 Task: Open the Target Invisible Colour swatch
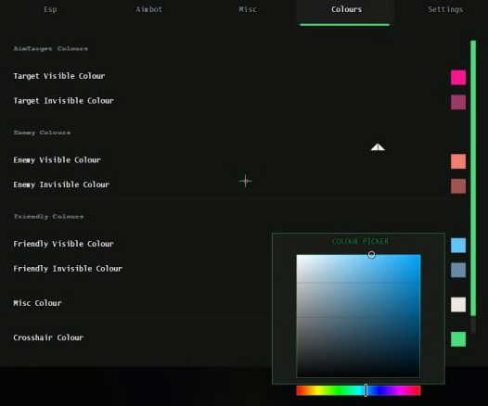coord(458,102)
